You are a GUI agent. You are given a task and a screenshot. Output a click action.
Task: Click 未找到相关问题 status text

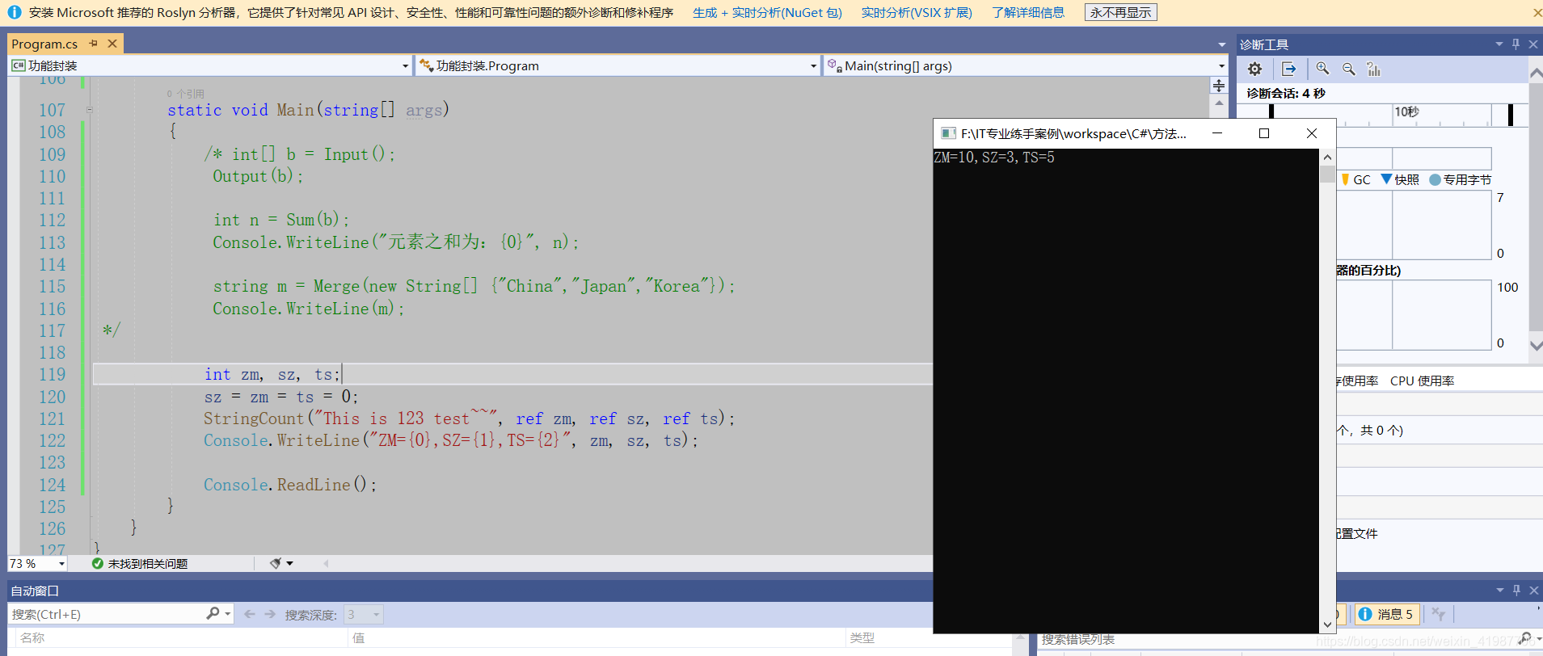pos(148,563)
